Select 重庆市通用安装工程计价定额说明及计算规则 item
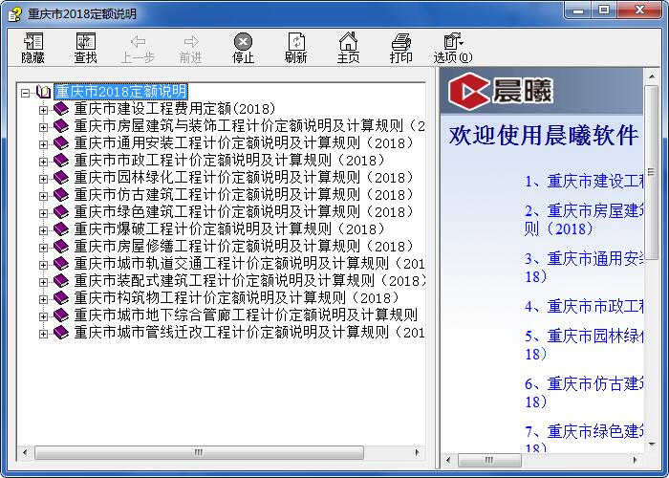This screenshot has height=478, width=669. [x=244, y=143]
